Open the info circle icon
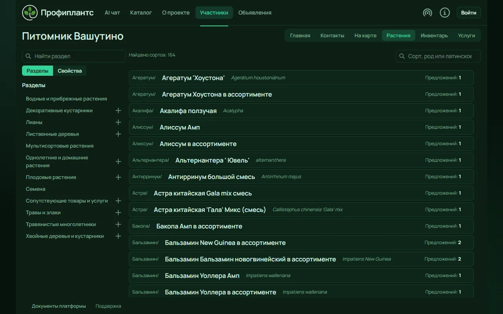Screen dimensions: 503x314 (445, 13)
